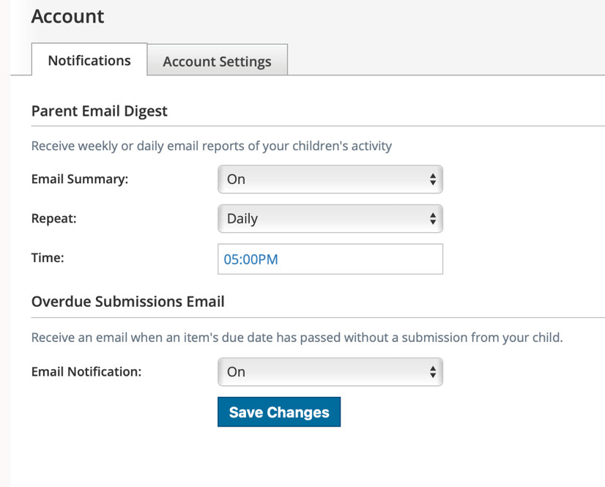
Task: Select the Notifications tab
Action: coord(89,60)
